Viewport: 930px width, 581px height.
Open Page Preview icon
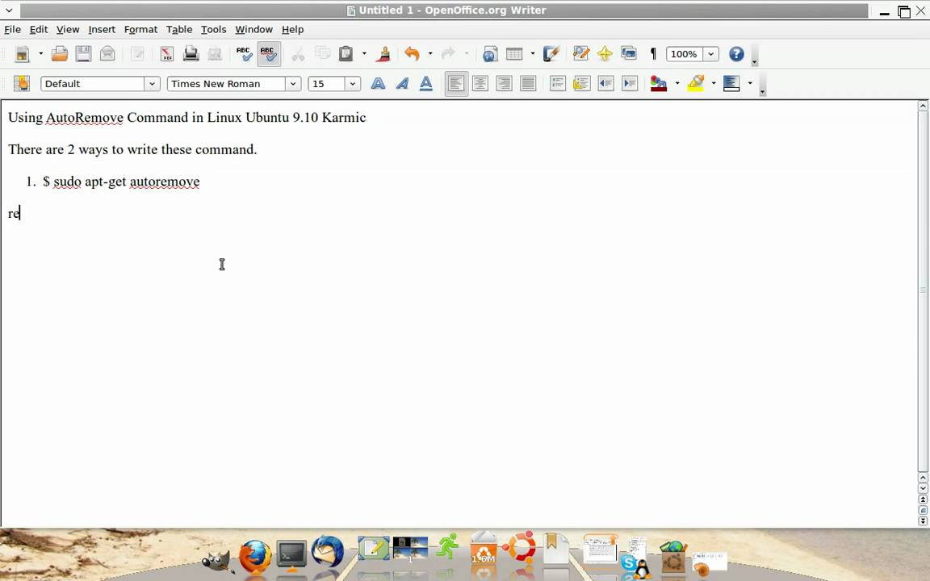tap(214, 54)
